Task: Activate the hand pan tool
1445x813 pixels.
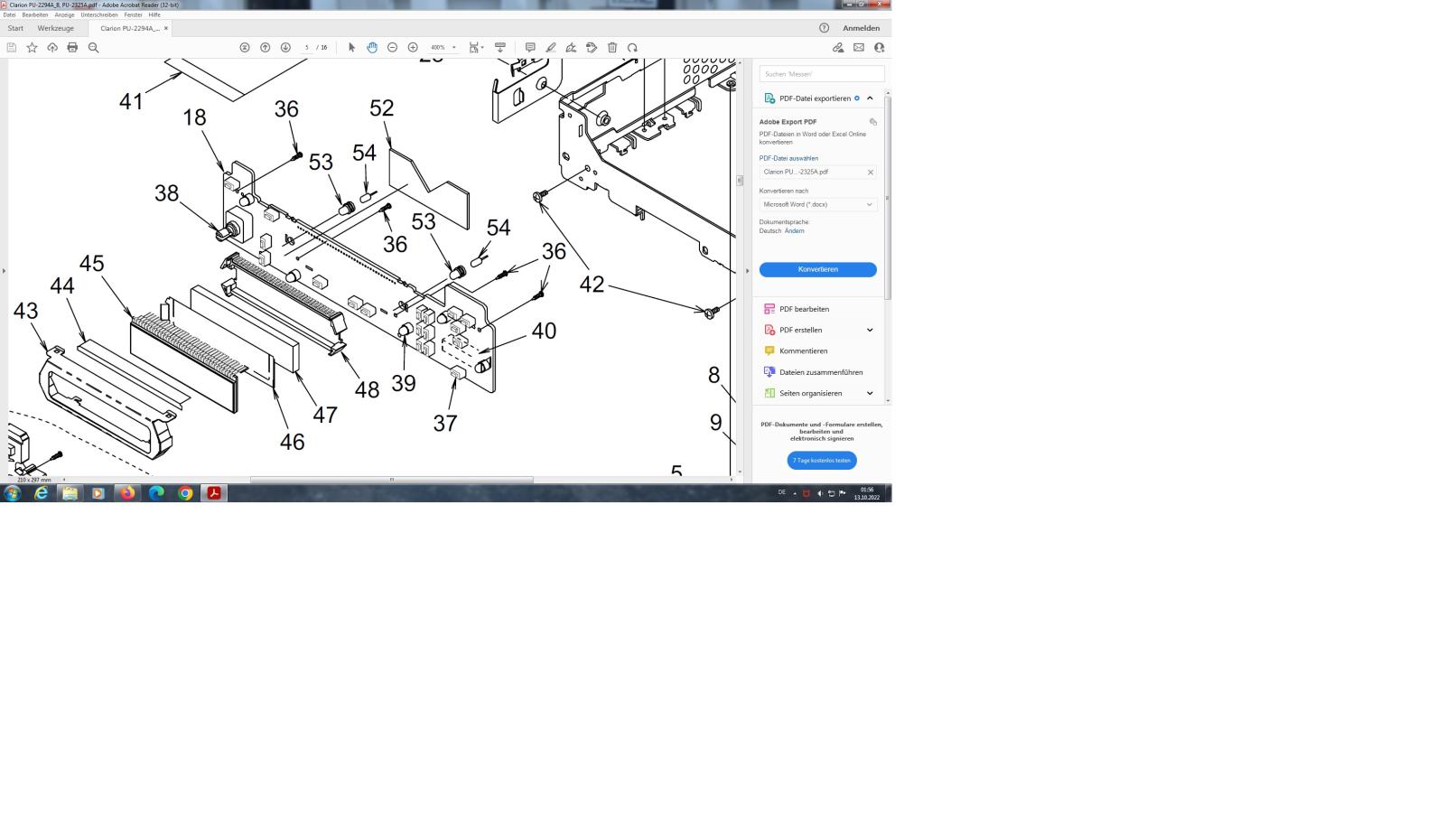Action: [x=372, y=47]
